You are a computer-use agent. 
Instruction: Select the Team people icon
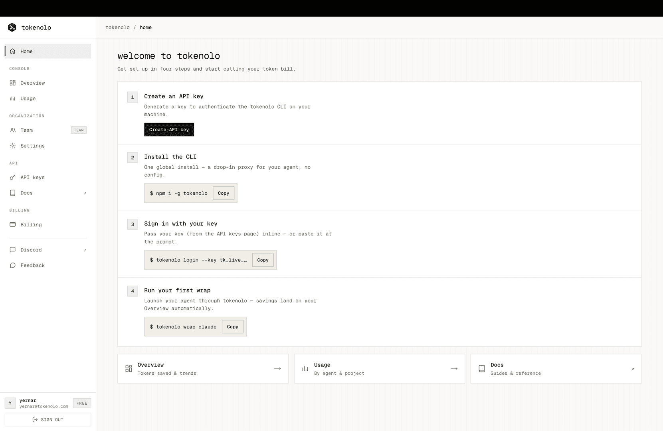coord(13,130)
